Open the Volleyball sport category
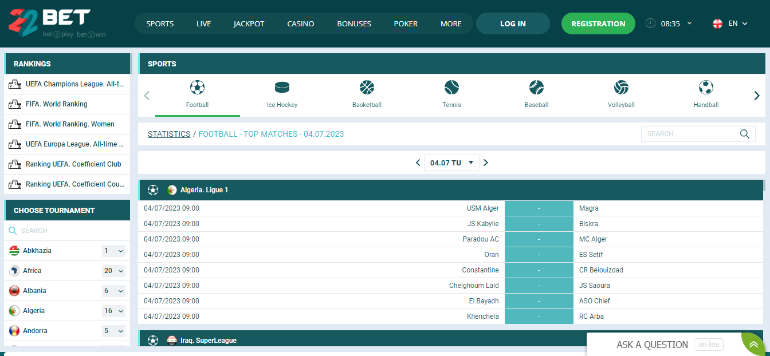 (x=621, y=88)
